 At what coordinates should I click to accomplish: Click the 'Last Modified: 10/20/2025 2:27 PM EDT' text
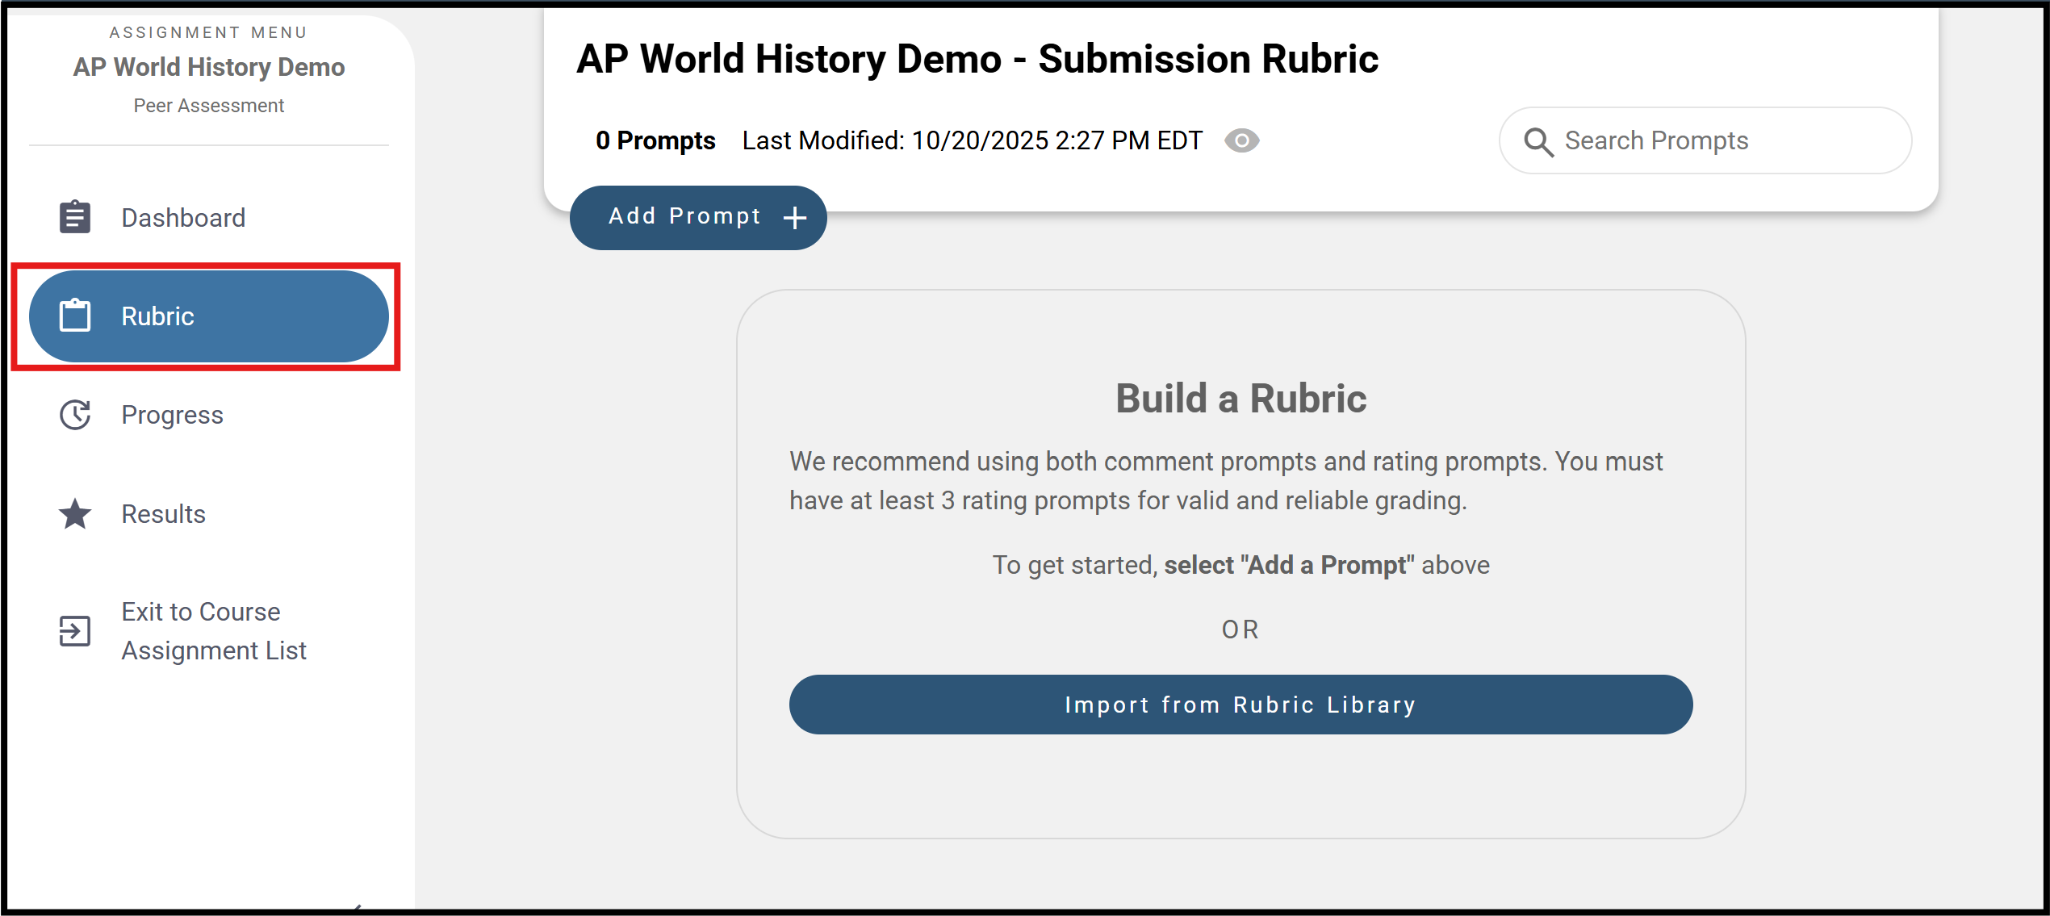click(973, 140)
